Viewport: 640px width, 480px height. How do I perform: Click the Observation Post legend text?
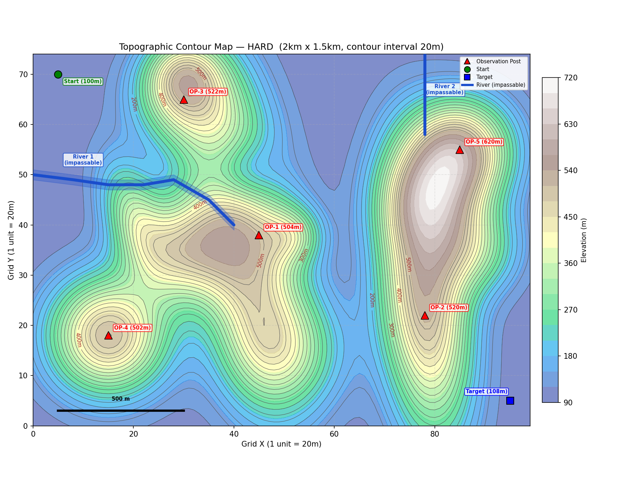click(498, 62)
